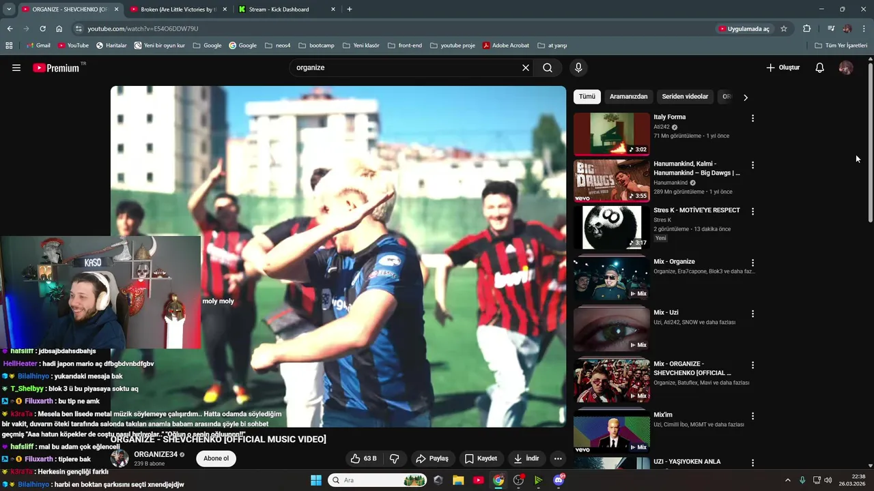The image size is (874, 491).
Task: Run search with the magnifier button
Action: [x=548, y=68]
